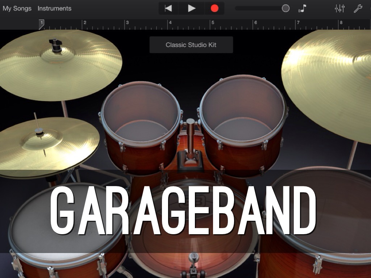Toggle the metronome note icon
Viewport: 371px width, 278px height.
303,8
